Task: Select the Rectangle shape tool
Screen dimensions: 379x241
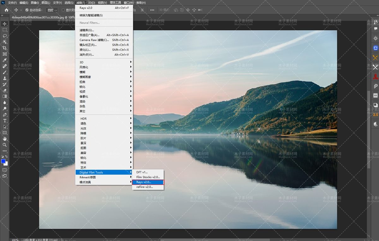Action: point(5,133)
